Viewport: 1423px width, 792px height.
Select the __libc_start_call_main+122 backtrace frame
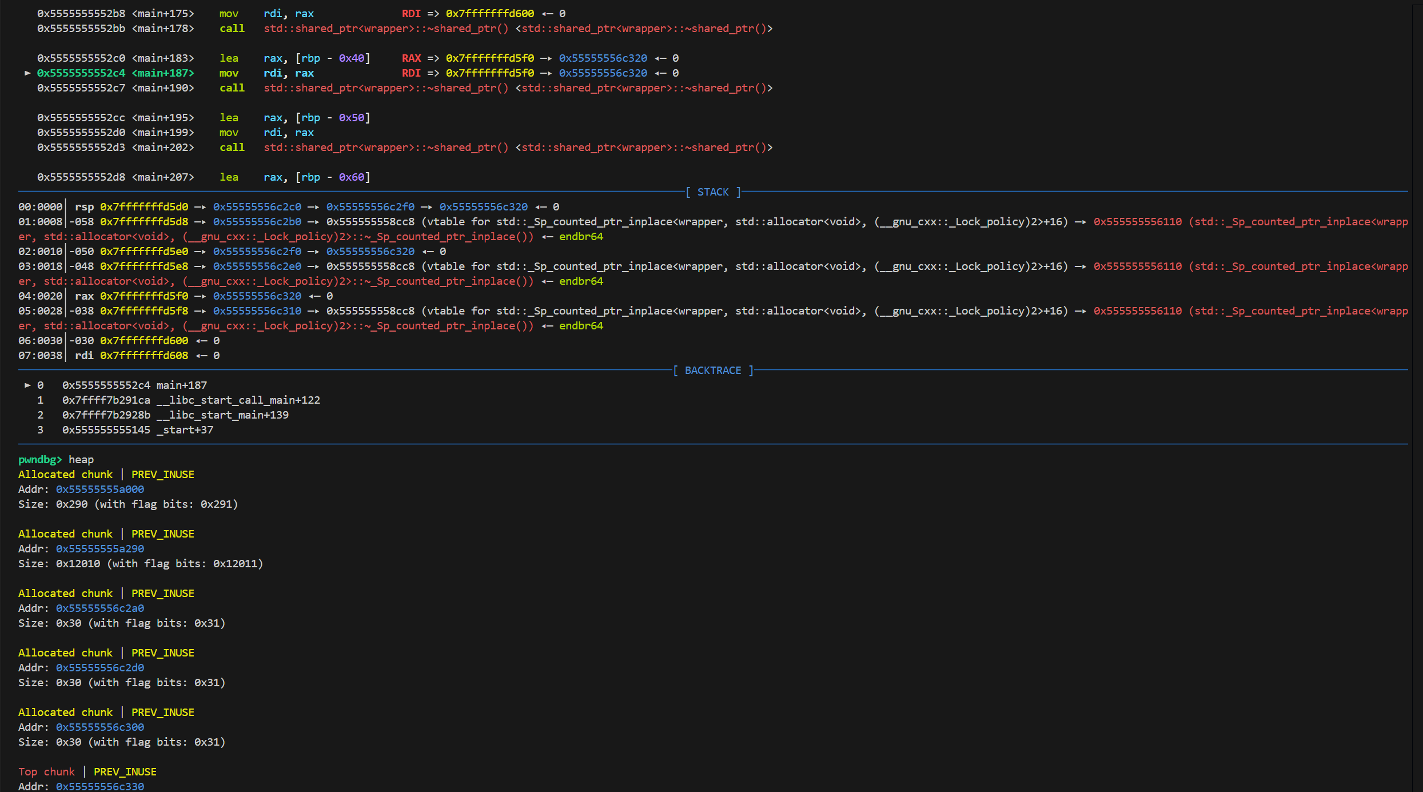click(x=238, y=400)
